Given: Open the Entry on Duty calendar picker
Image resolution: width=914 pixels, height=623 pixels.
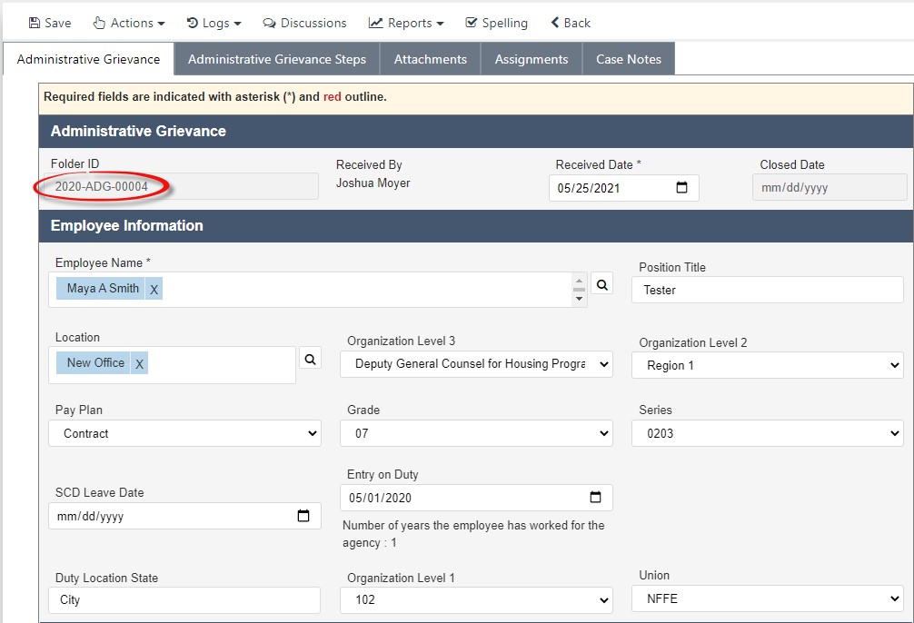Looking at the screenshot, I should pos(595,497).
